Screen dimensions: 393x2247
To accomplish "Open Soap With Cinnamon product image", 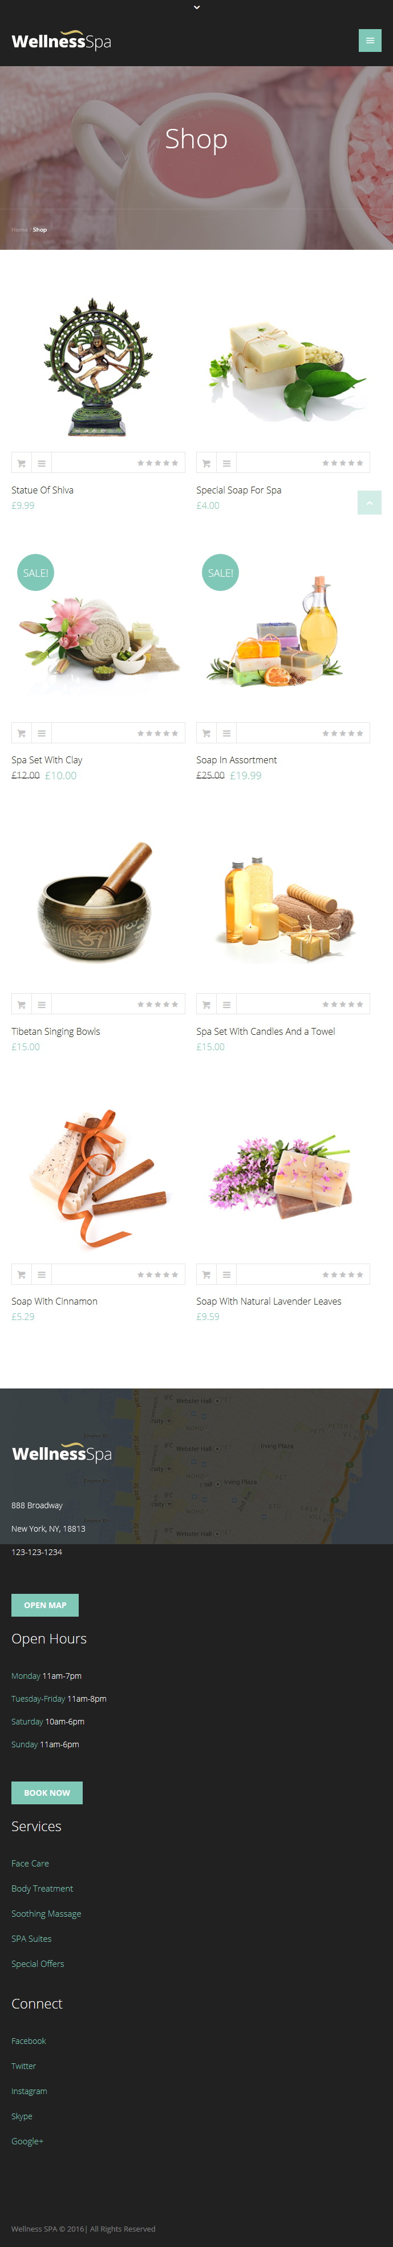I will [98, 1177].
